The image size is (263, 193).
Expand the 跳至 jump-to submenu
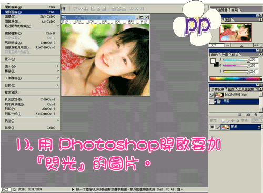[58, 120]
